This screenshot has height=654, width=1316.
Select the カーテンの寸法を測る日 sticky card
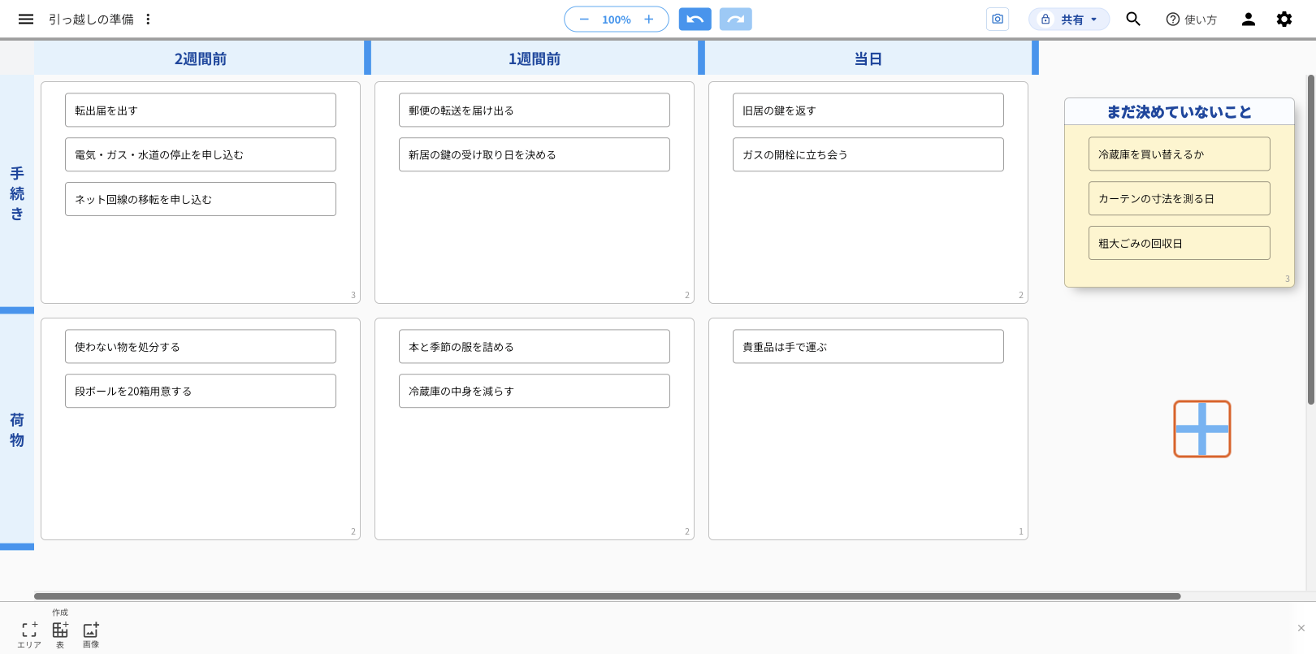(1180, 198)
